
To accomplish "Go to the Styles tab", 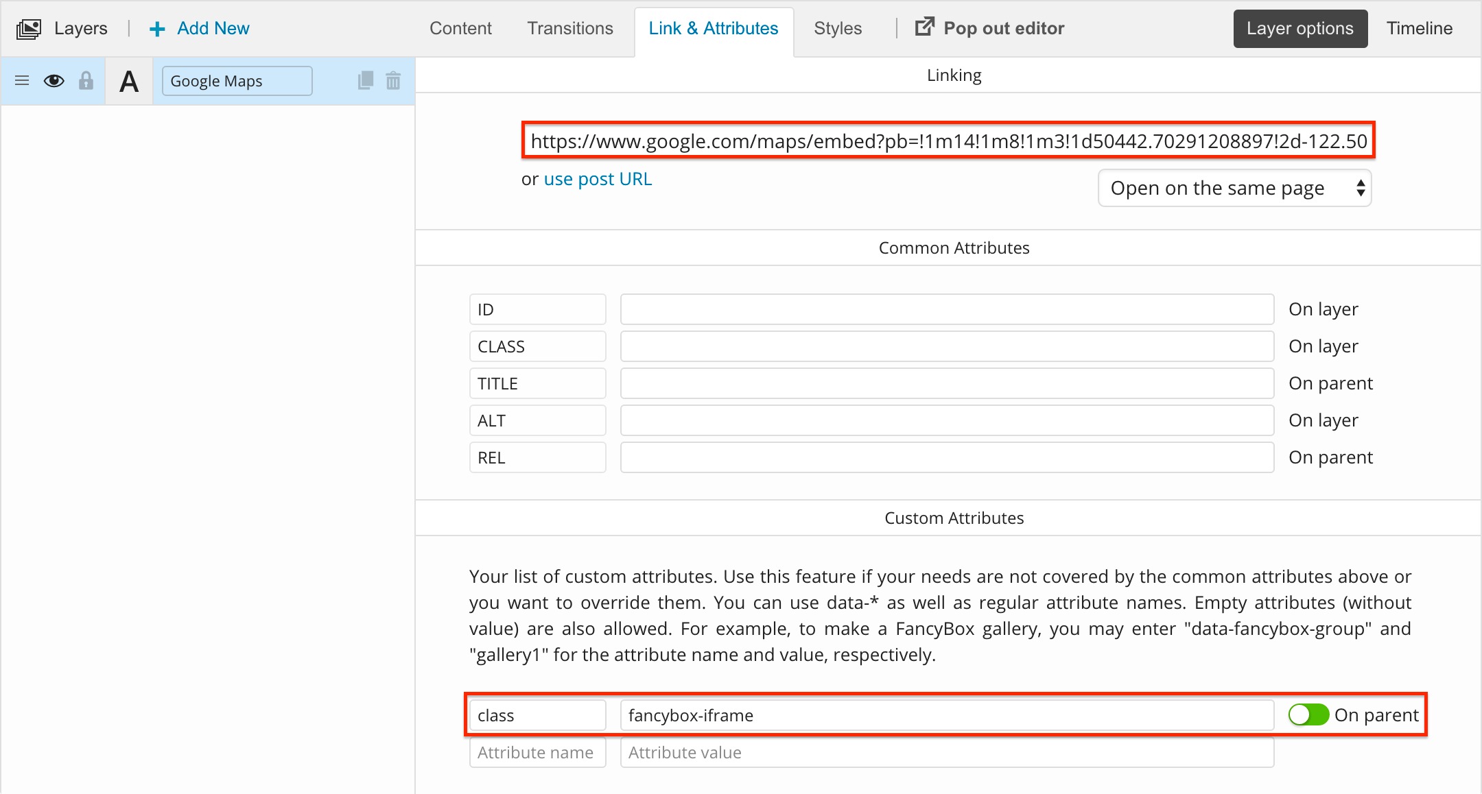I will [x=838, y=28].
